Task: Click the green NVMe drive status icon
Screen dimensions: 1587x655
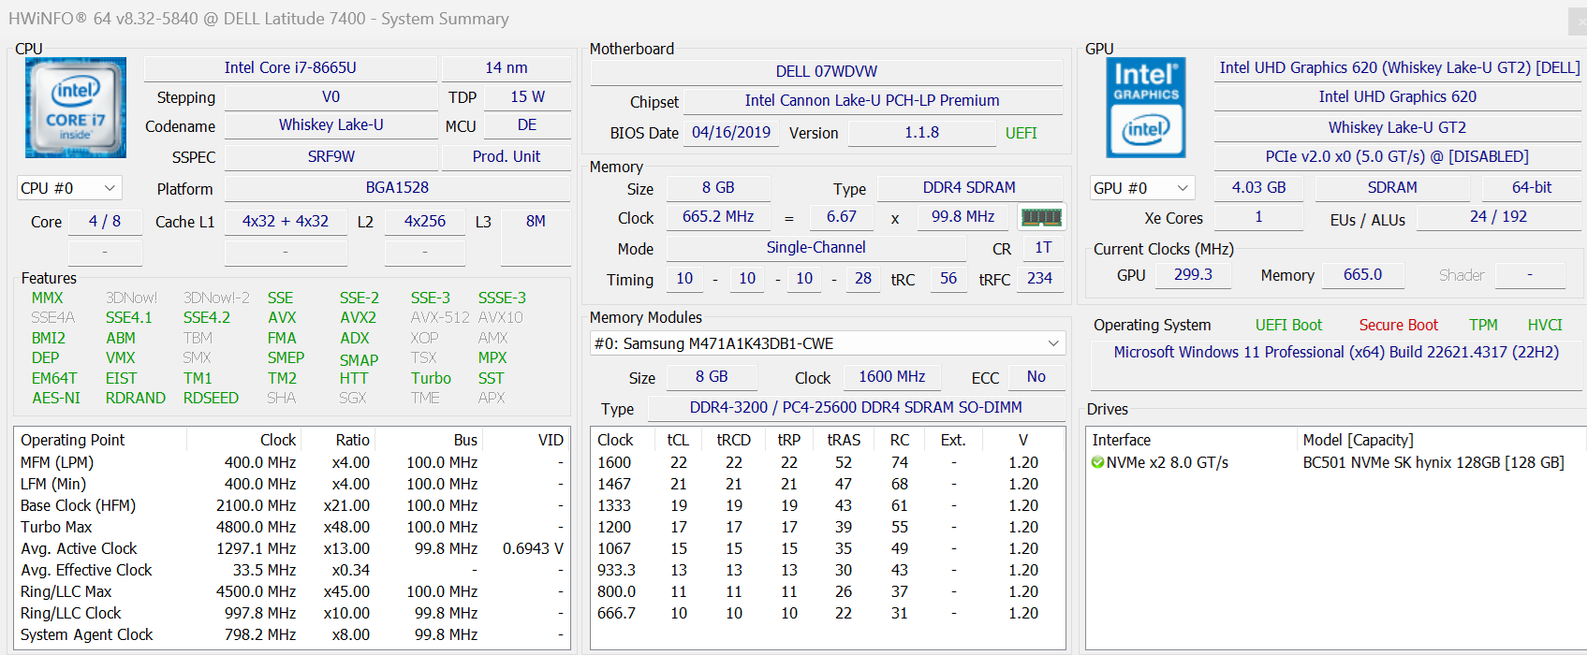Action: [1097, 462]
